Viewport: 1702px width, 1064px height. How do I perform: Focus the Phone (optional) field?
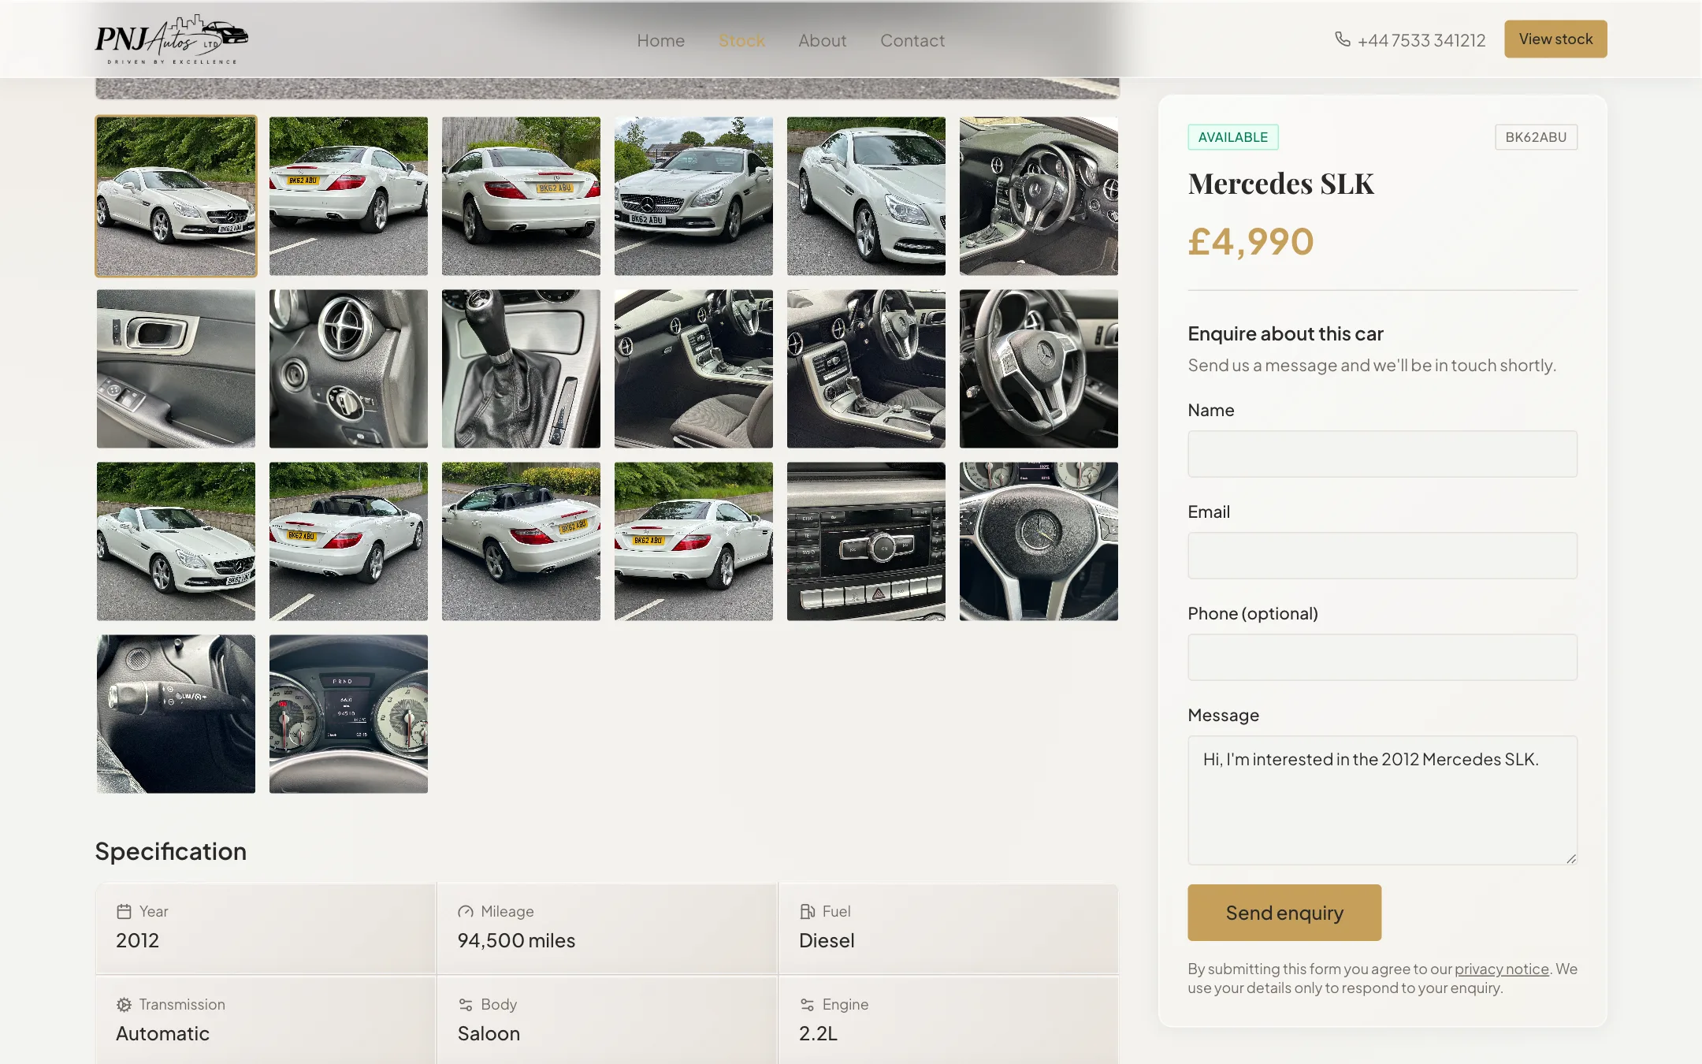tap(1382, 657)
